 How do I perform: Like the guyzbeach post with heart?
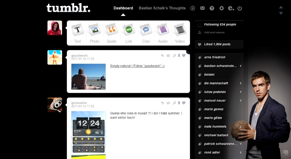point(184,56)
